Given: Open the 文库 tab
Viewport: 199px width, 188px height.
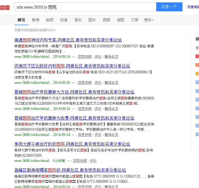Looking at the screenshot, I should (135, 20).
